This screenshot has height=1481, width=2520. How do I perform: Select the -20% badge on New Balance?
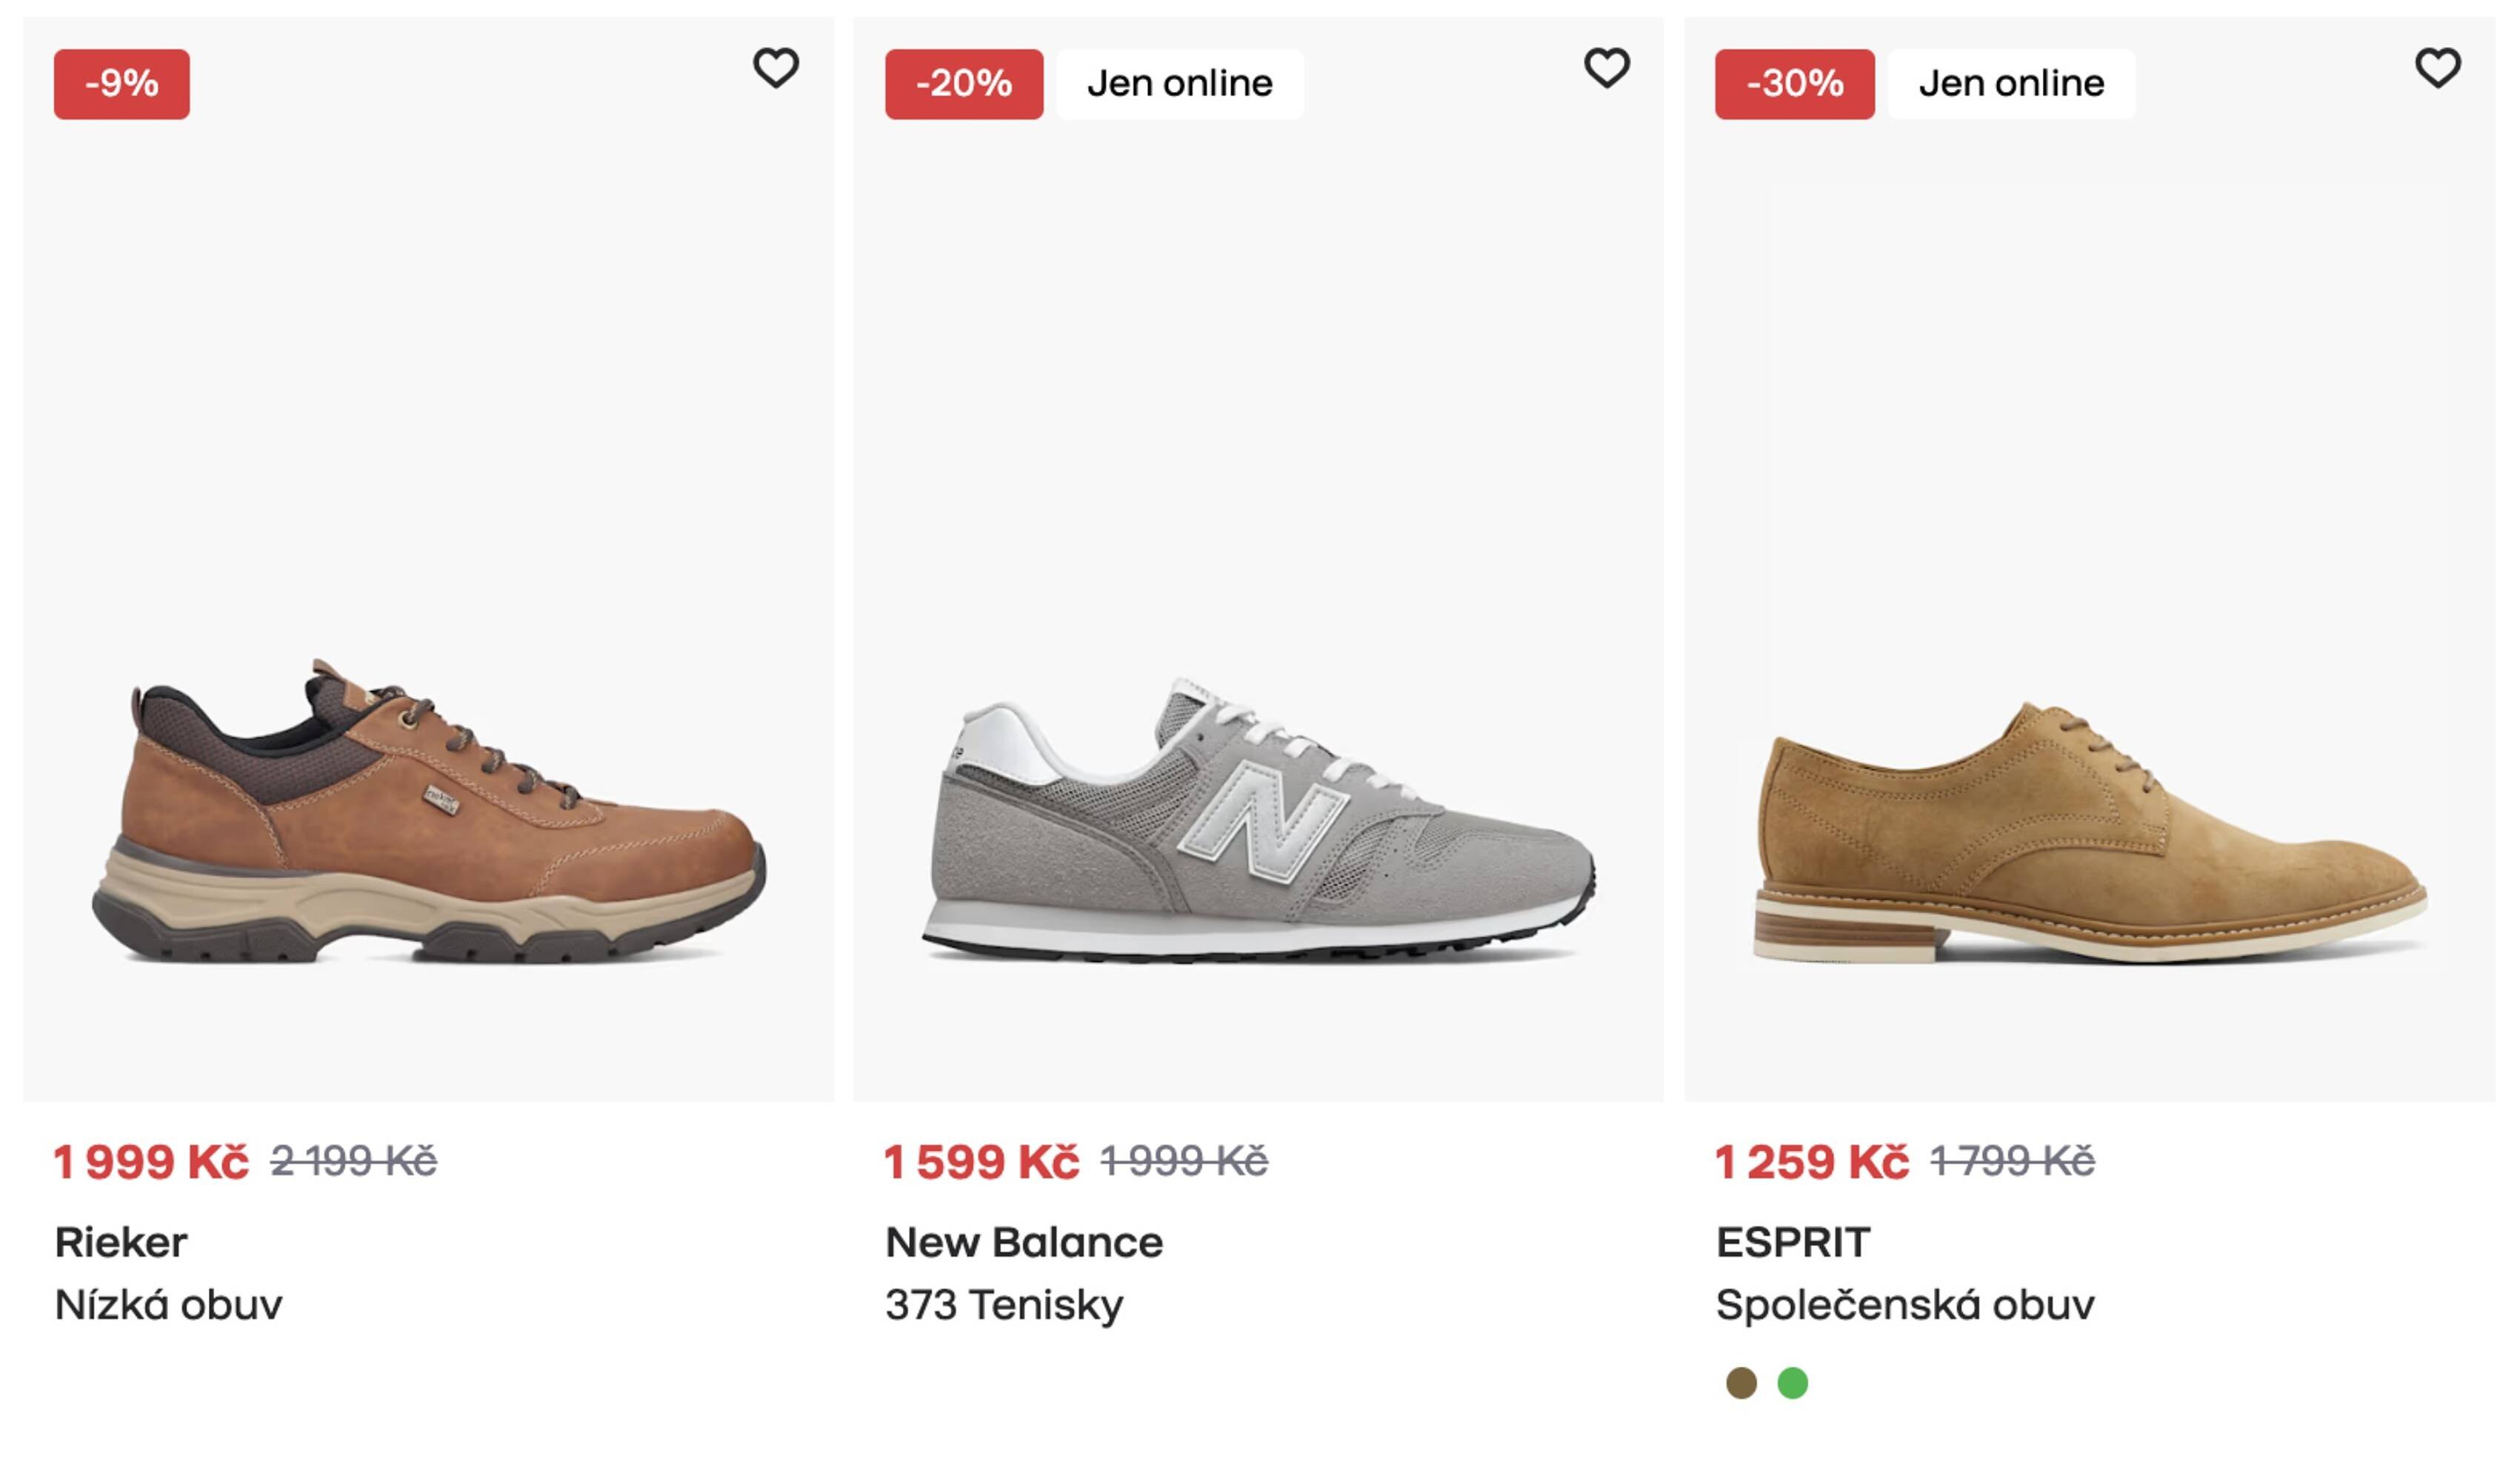coord(963,84)
